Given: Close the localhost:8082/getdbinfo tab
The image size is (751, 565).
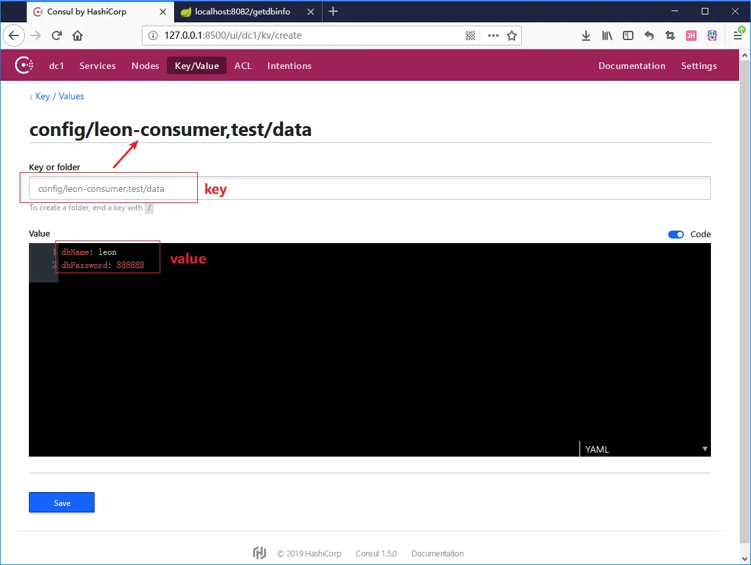Looking at the screenshot, I should (x=311, y=12).
